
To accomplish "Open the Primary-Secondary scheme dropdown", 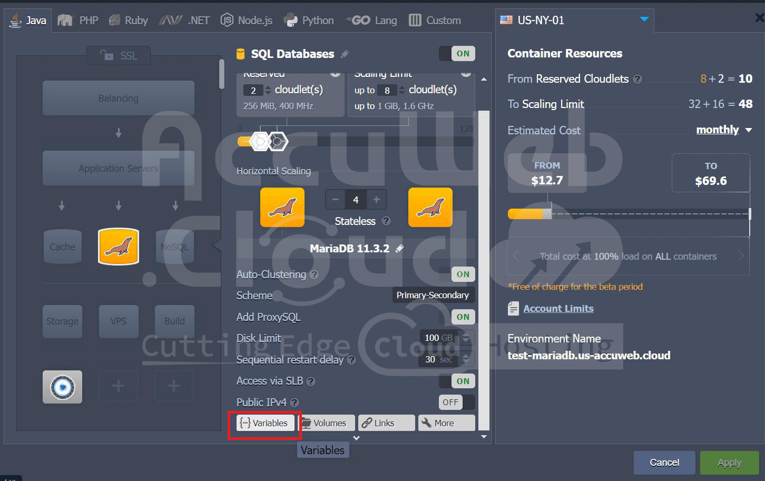I will [x=433, y=295].
